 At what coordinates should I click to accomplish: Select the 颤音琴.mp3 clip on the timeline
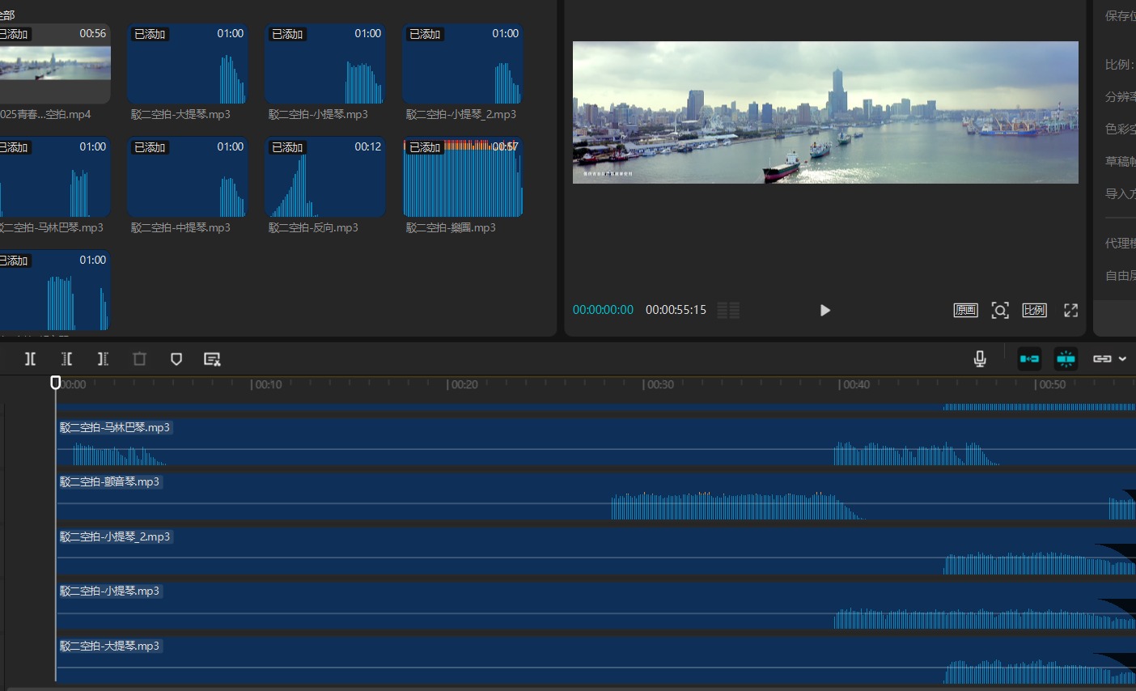[596, 496]
